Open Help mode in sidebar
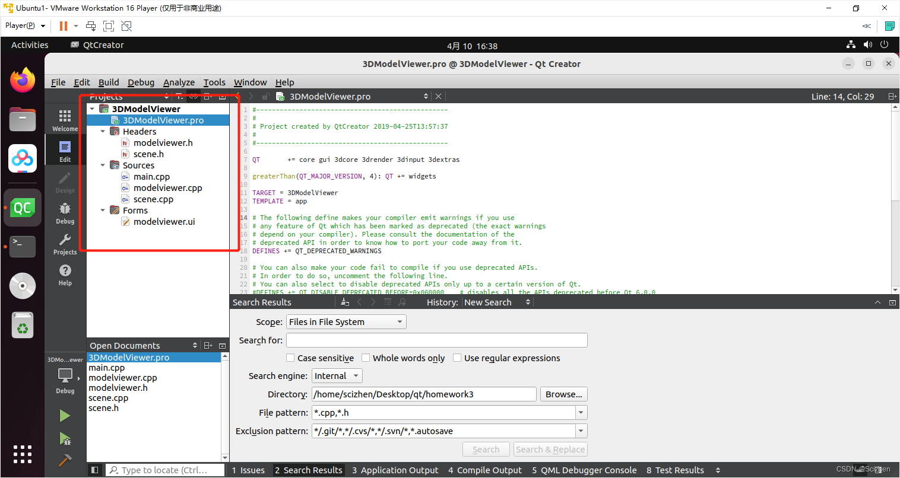 coord(65,275)
